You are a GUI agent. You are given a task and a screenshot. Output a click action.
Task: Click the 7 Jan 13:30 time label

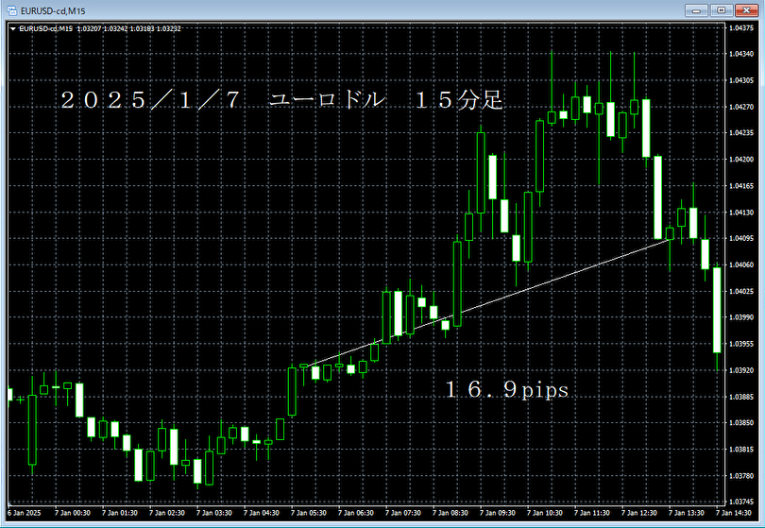(687, 513)
